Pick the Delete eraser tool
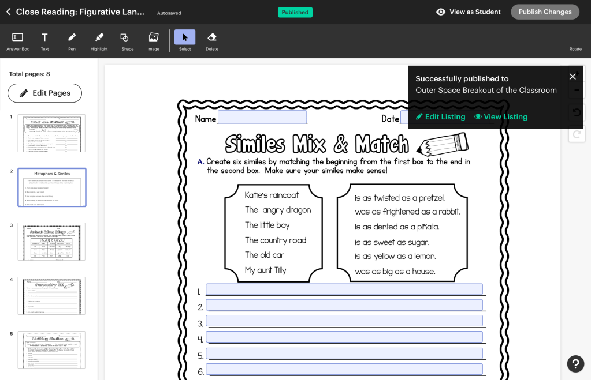The width and height of the screenshot is (591, 380). point(212,40)
